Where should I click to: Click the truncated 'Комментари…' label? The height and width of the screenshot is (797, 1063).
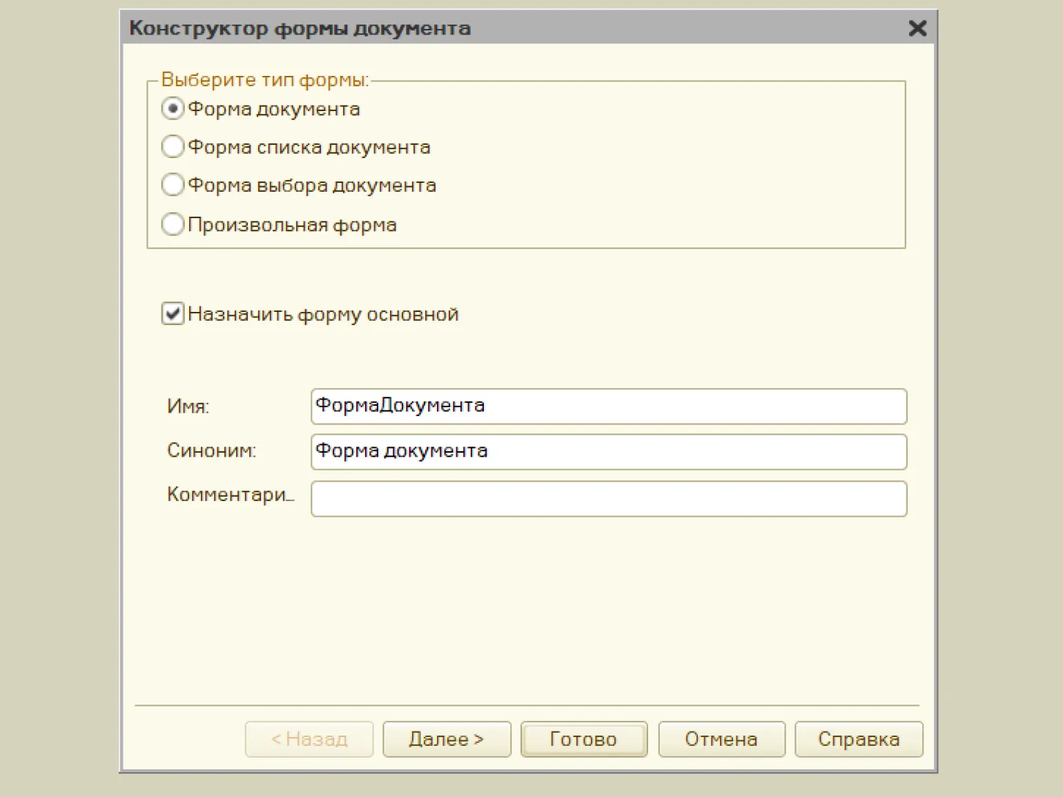click(230, 495)
